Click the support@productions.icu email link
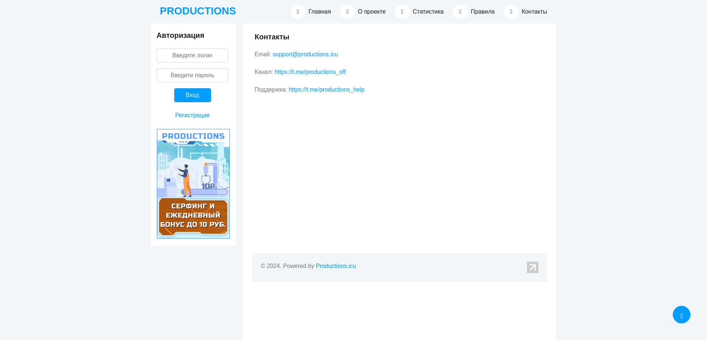 pyautogui.click(x=305, y=54)
